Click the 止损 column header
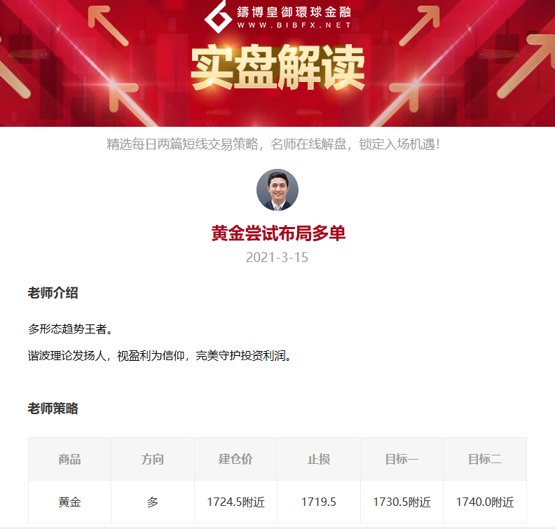This screenshot has height=529, width=555. pyautogui.click(x=319, y=459)
